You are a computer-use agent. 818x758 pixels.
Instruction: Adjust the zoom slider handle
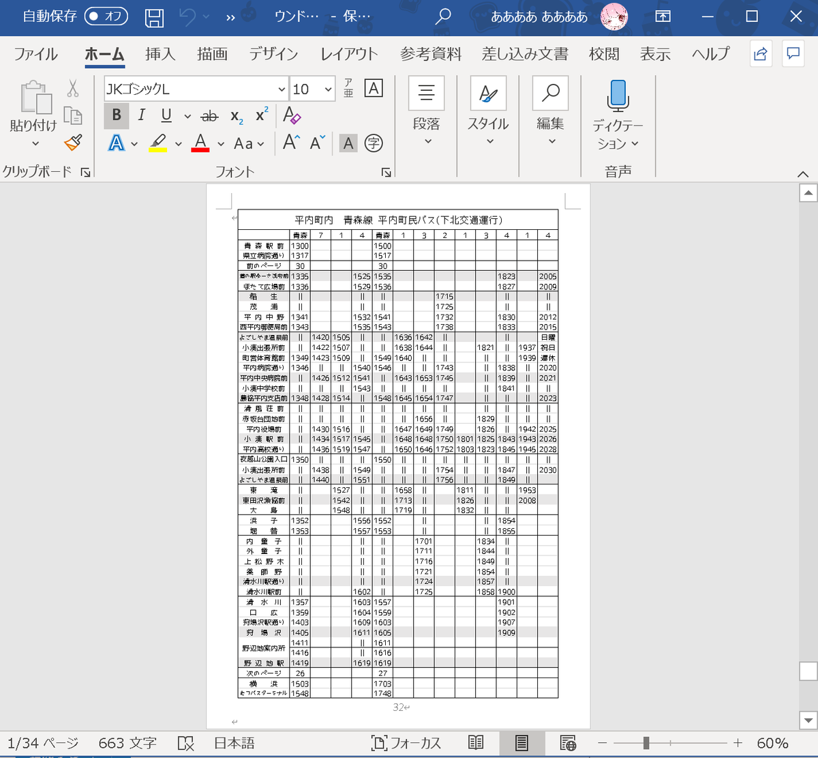[646, 743]
